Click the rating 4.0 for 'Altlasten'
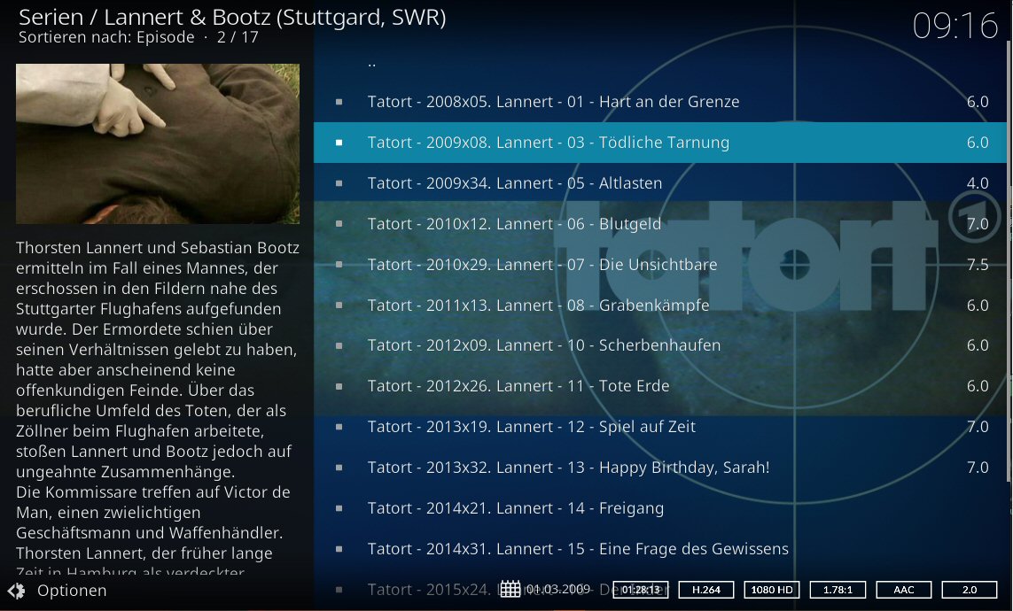1013x611 pixels. pyautogui.click(x=978, y=183)
